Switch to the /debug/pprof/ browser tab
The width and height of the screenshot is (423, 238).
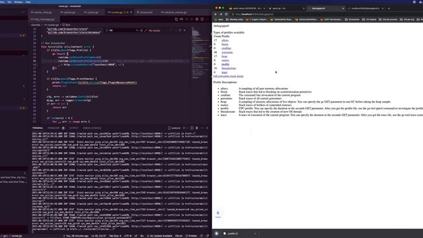325,9
